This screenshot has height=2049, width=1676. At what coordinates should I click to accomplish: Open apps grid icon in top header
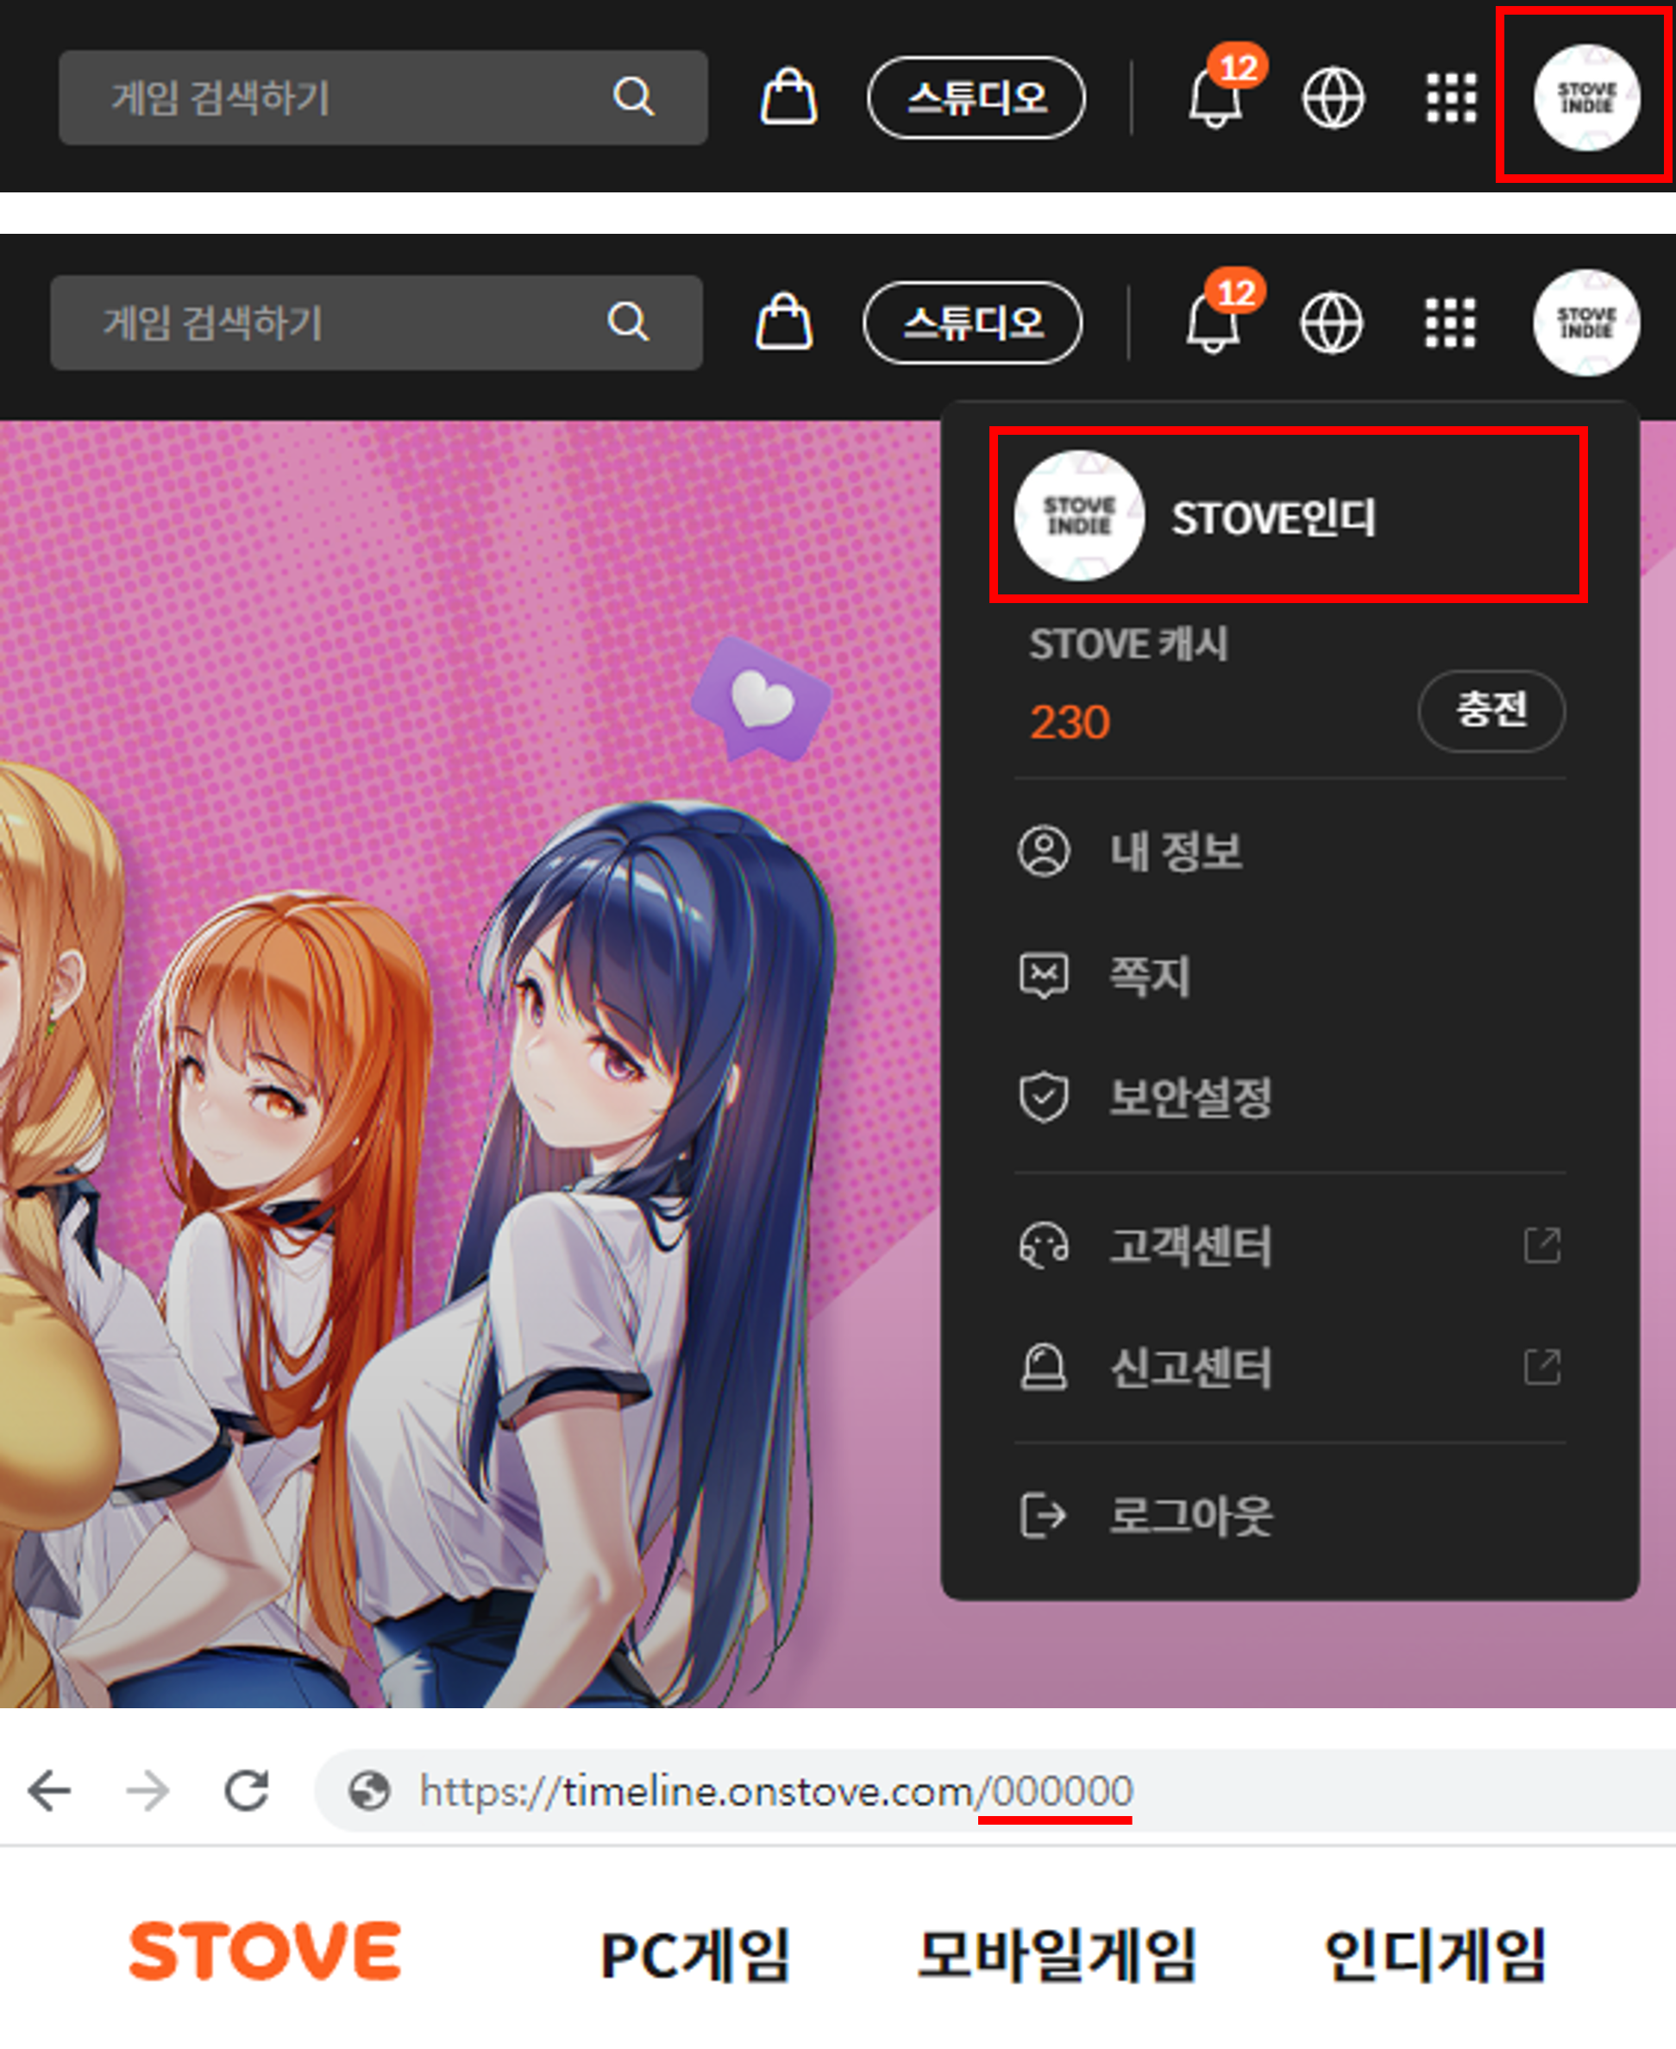point(1451,97)
